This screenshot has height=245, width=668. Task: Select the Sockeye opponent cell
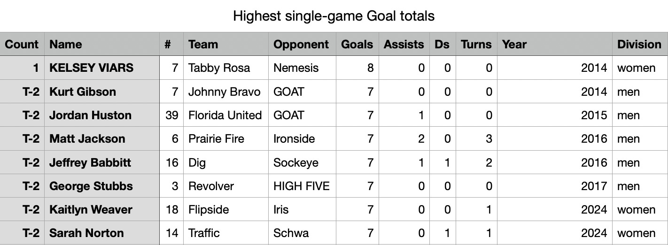[302, 162]
